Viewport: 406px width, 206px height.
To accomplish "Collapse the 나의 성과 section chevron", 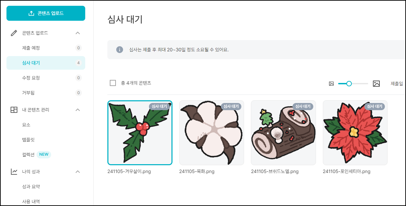I will 77,171.
